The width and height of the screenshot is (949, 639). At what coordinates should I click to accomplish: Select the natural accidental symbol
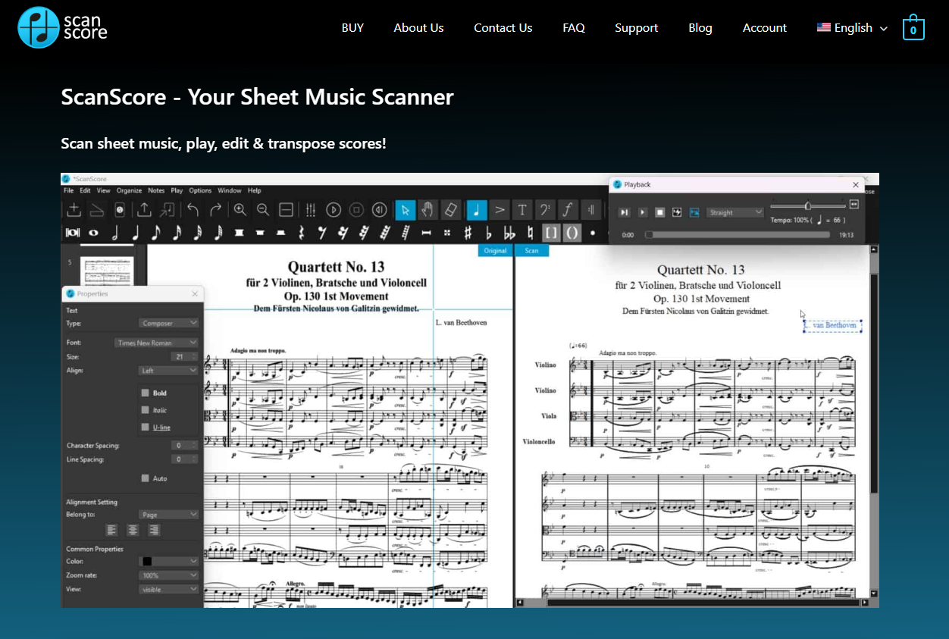tap(530, 233)
